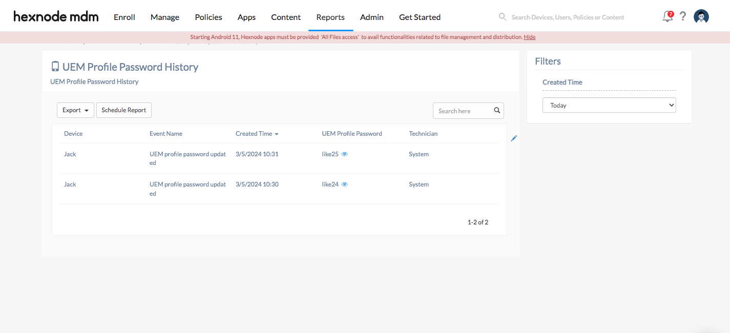Click the Technician column header
This screenshot has width=730, height=333.
(423, 134)
